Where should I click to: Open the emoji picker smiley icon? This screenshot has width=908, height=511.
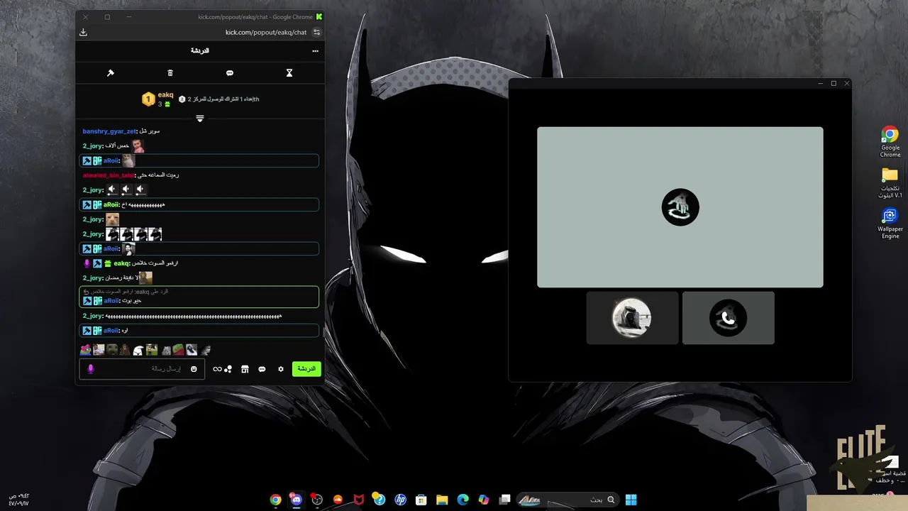tap(194, 369)
